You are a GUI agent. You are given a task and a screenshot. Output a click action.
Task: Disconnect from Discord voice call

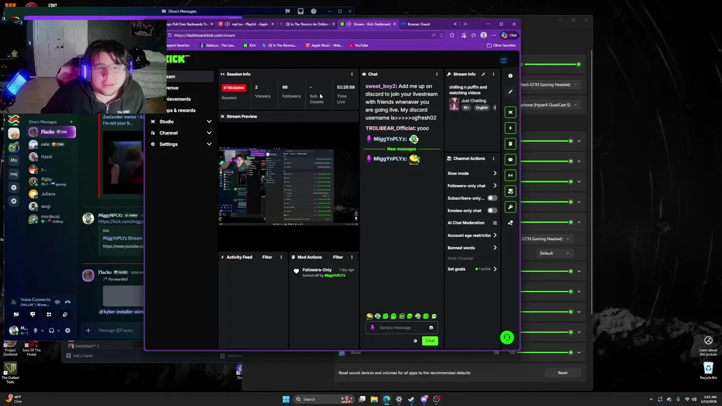click(68, 302)
